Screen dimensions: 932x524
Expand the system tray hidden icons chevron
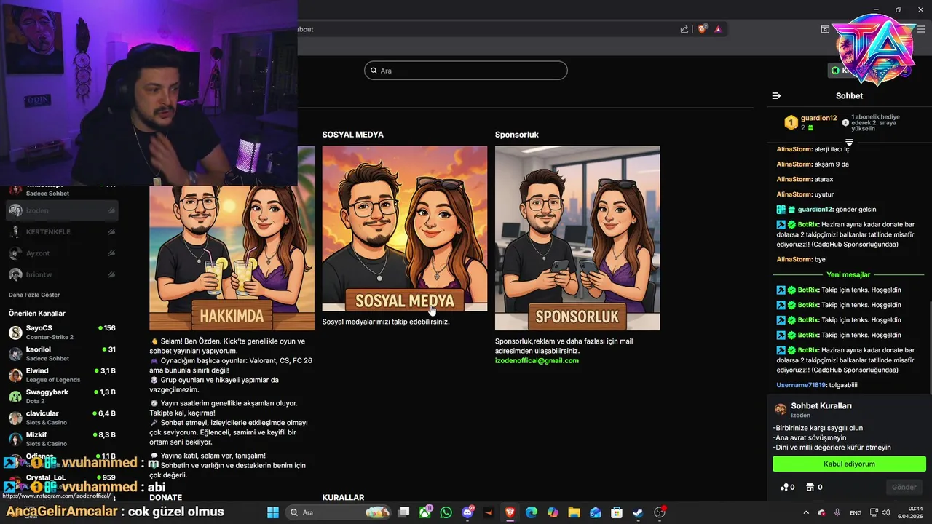pyautogui.click(x=806, y=512)
